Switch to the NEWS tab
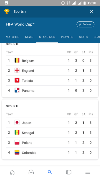100x178 pixels. coord(29,37)
